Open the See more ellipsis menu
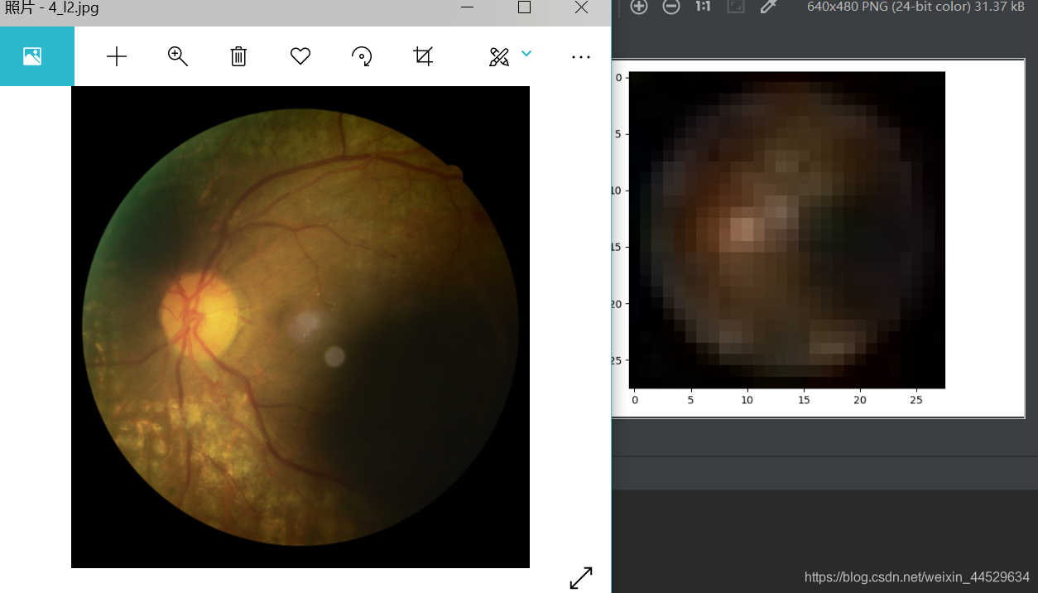1038x593 pixels. click(x=581, y=57)
